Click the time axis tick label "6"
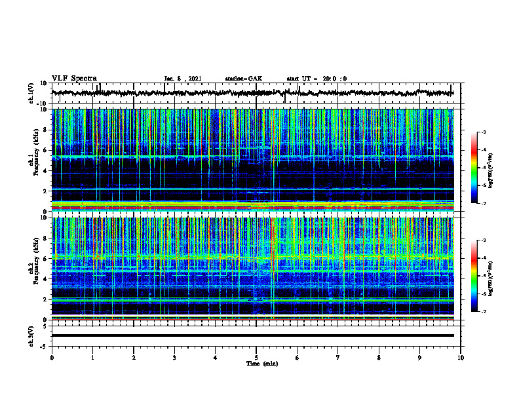This screenshot has width=519, height=401. (298, 358)
